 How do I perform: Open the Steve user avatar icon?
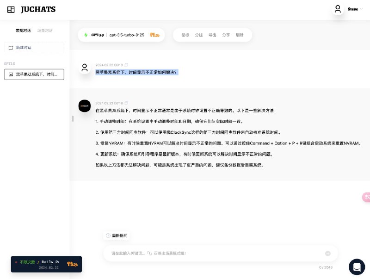coord(338,9)
